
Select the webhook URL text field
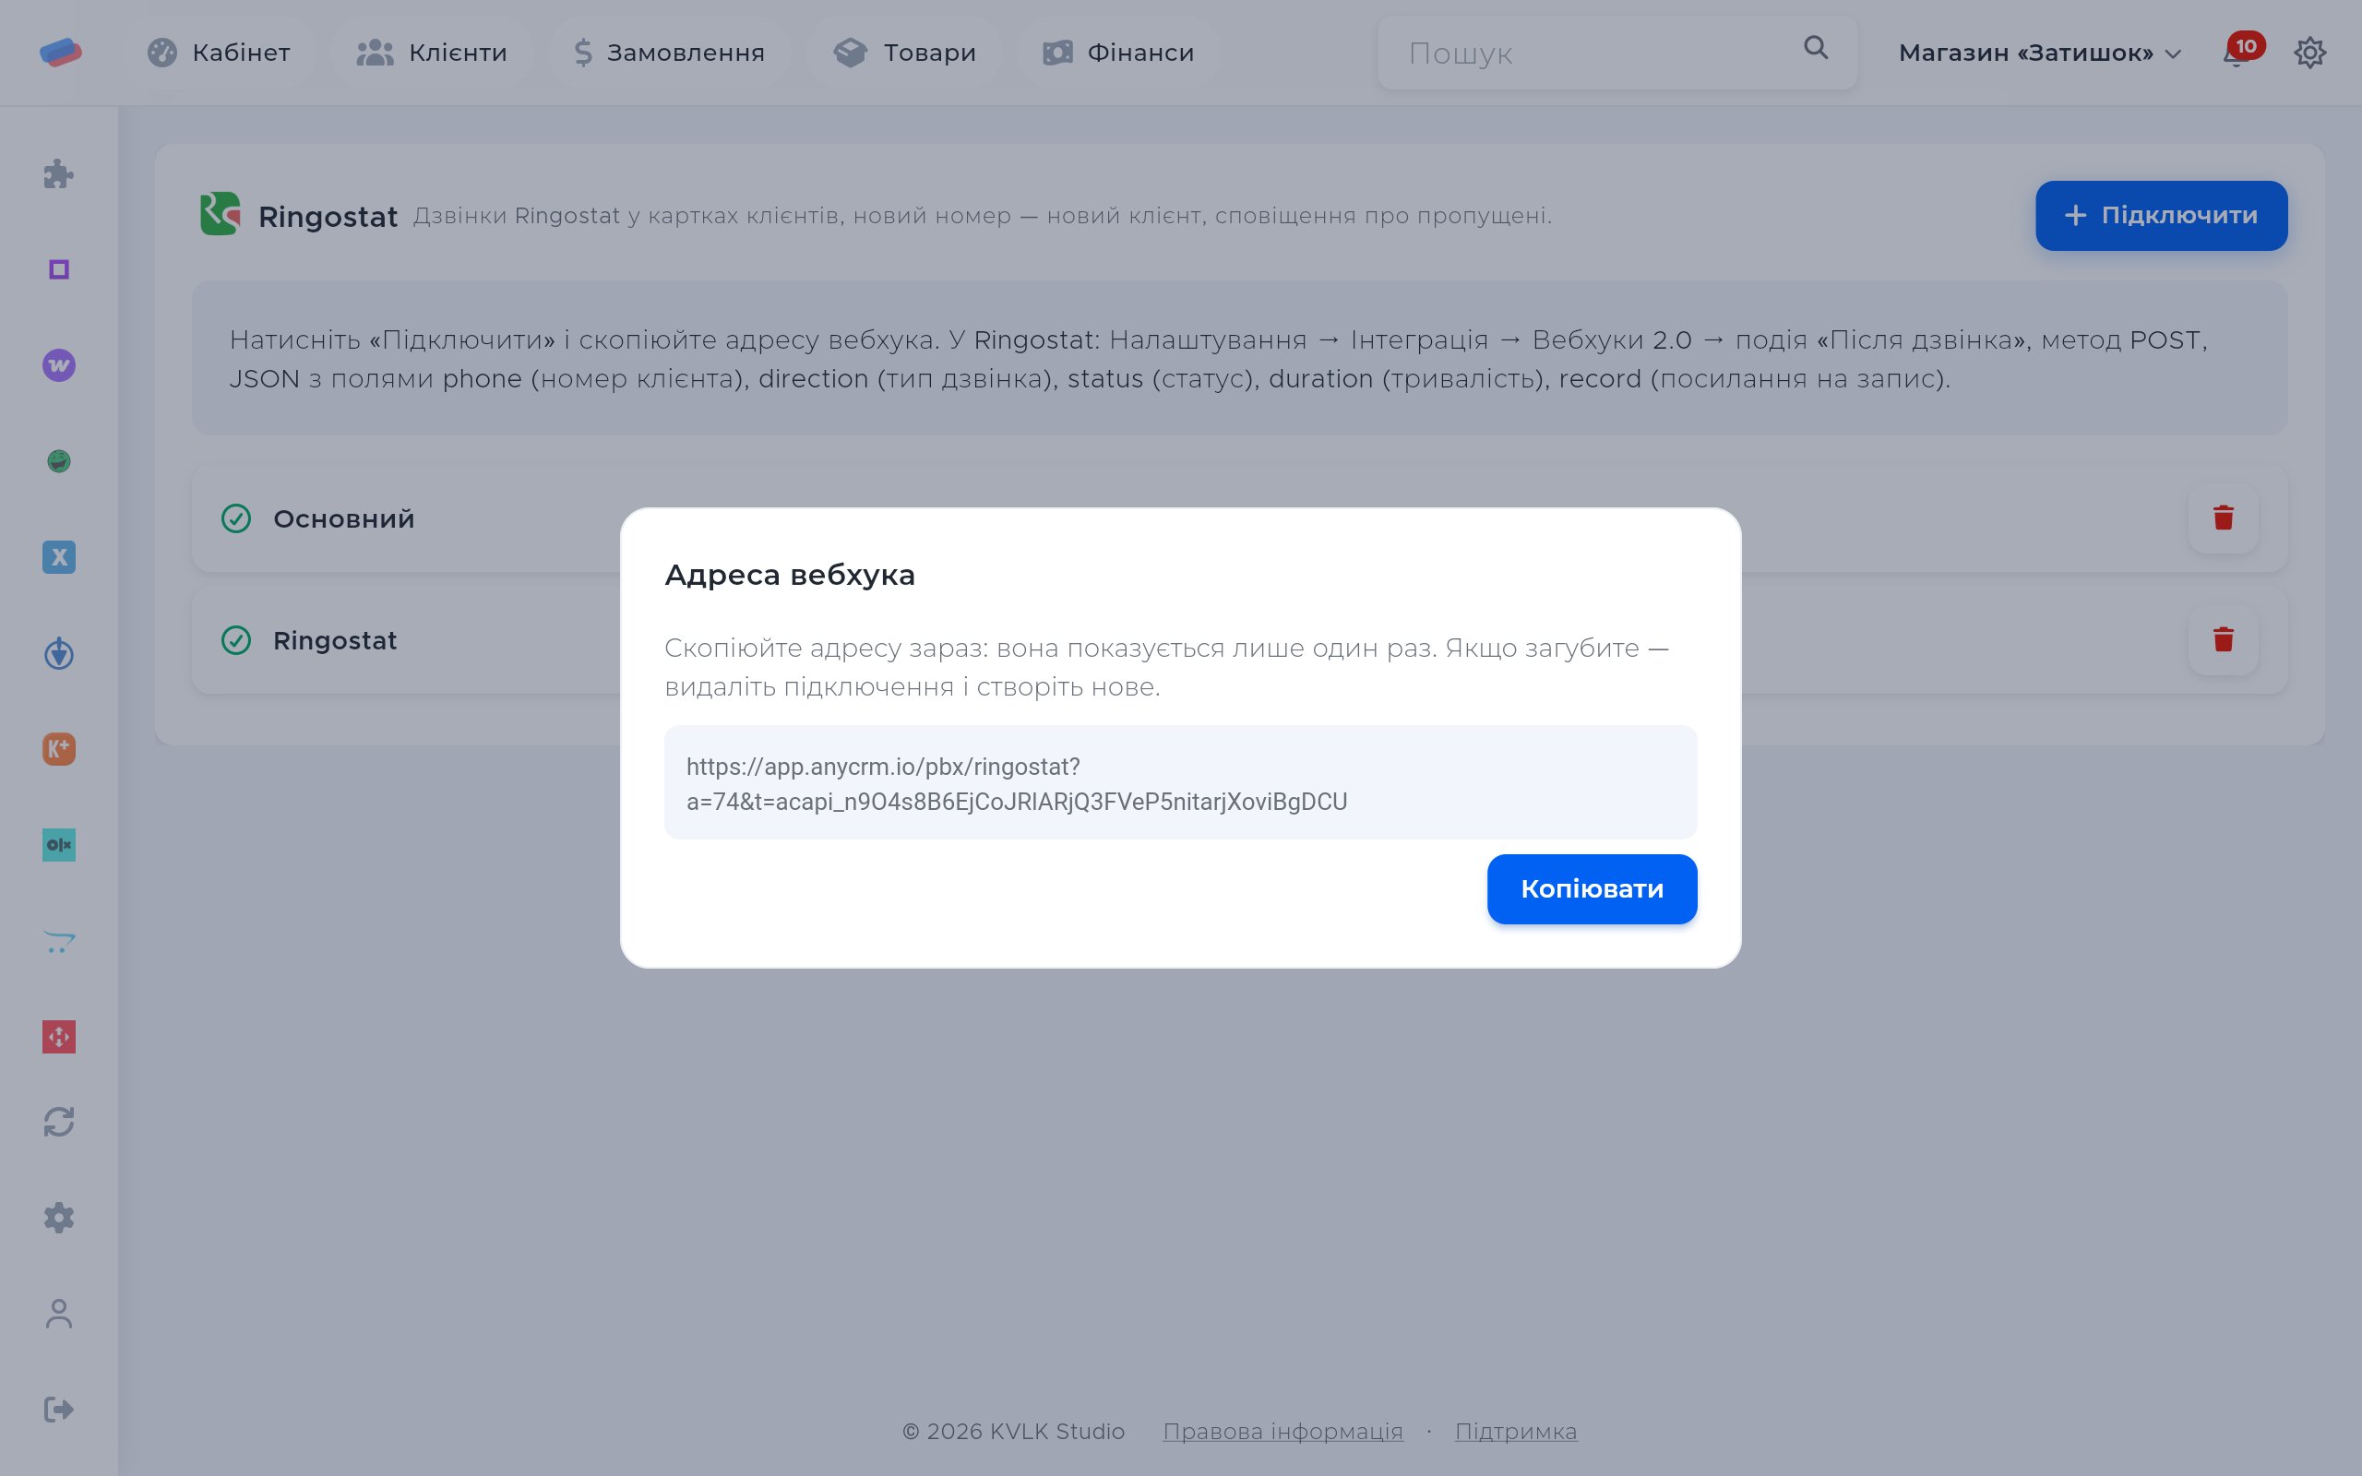(x=1180, y=782)
